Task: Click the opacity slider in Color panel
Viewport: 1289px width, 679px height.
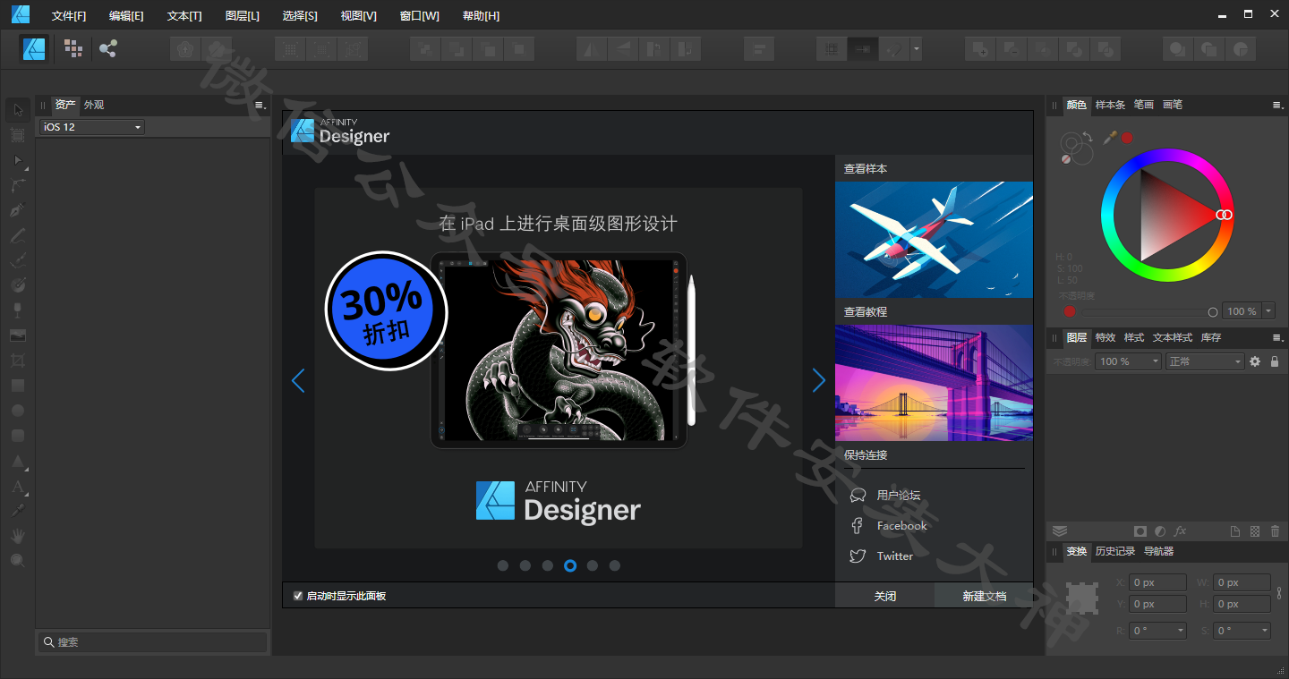Action: tap(1148, 311)
